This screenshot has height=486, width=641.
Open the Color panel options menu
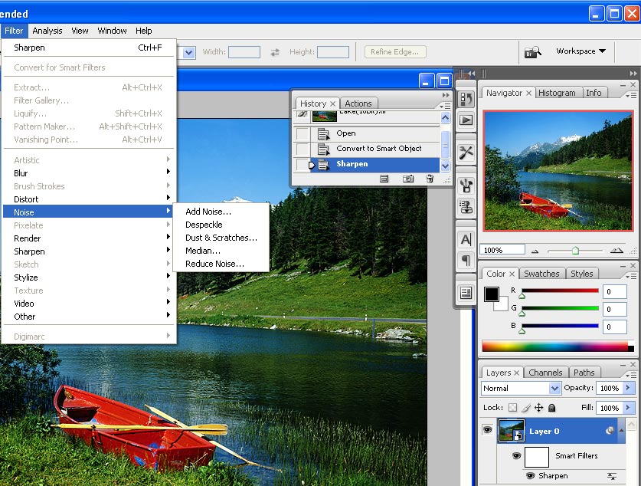pyautogui.click(x=631, y=276)
